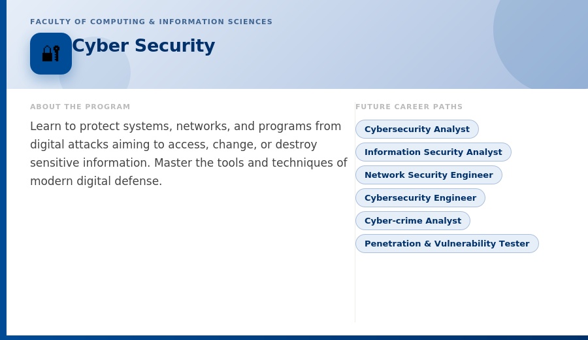Click the dark blue vertical accent bar

point(3,170)
